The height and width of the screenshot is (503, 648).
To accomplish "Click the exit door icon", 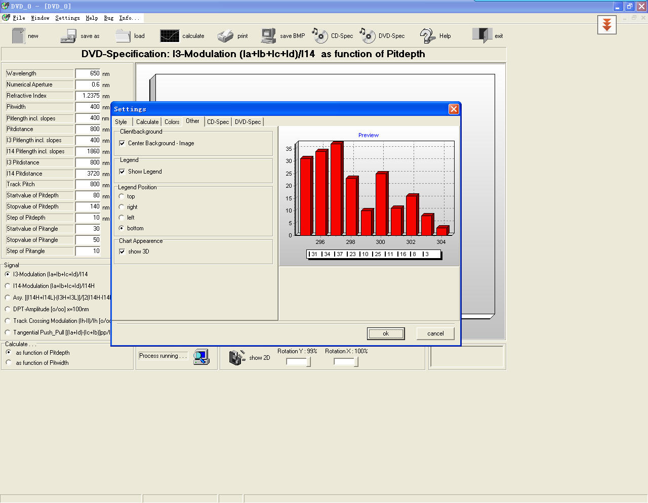I will pos(482,35).
